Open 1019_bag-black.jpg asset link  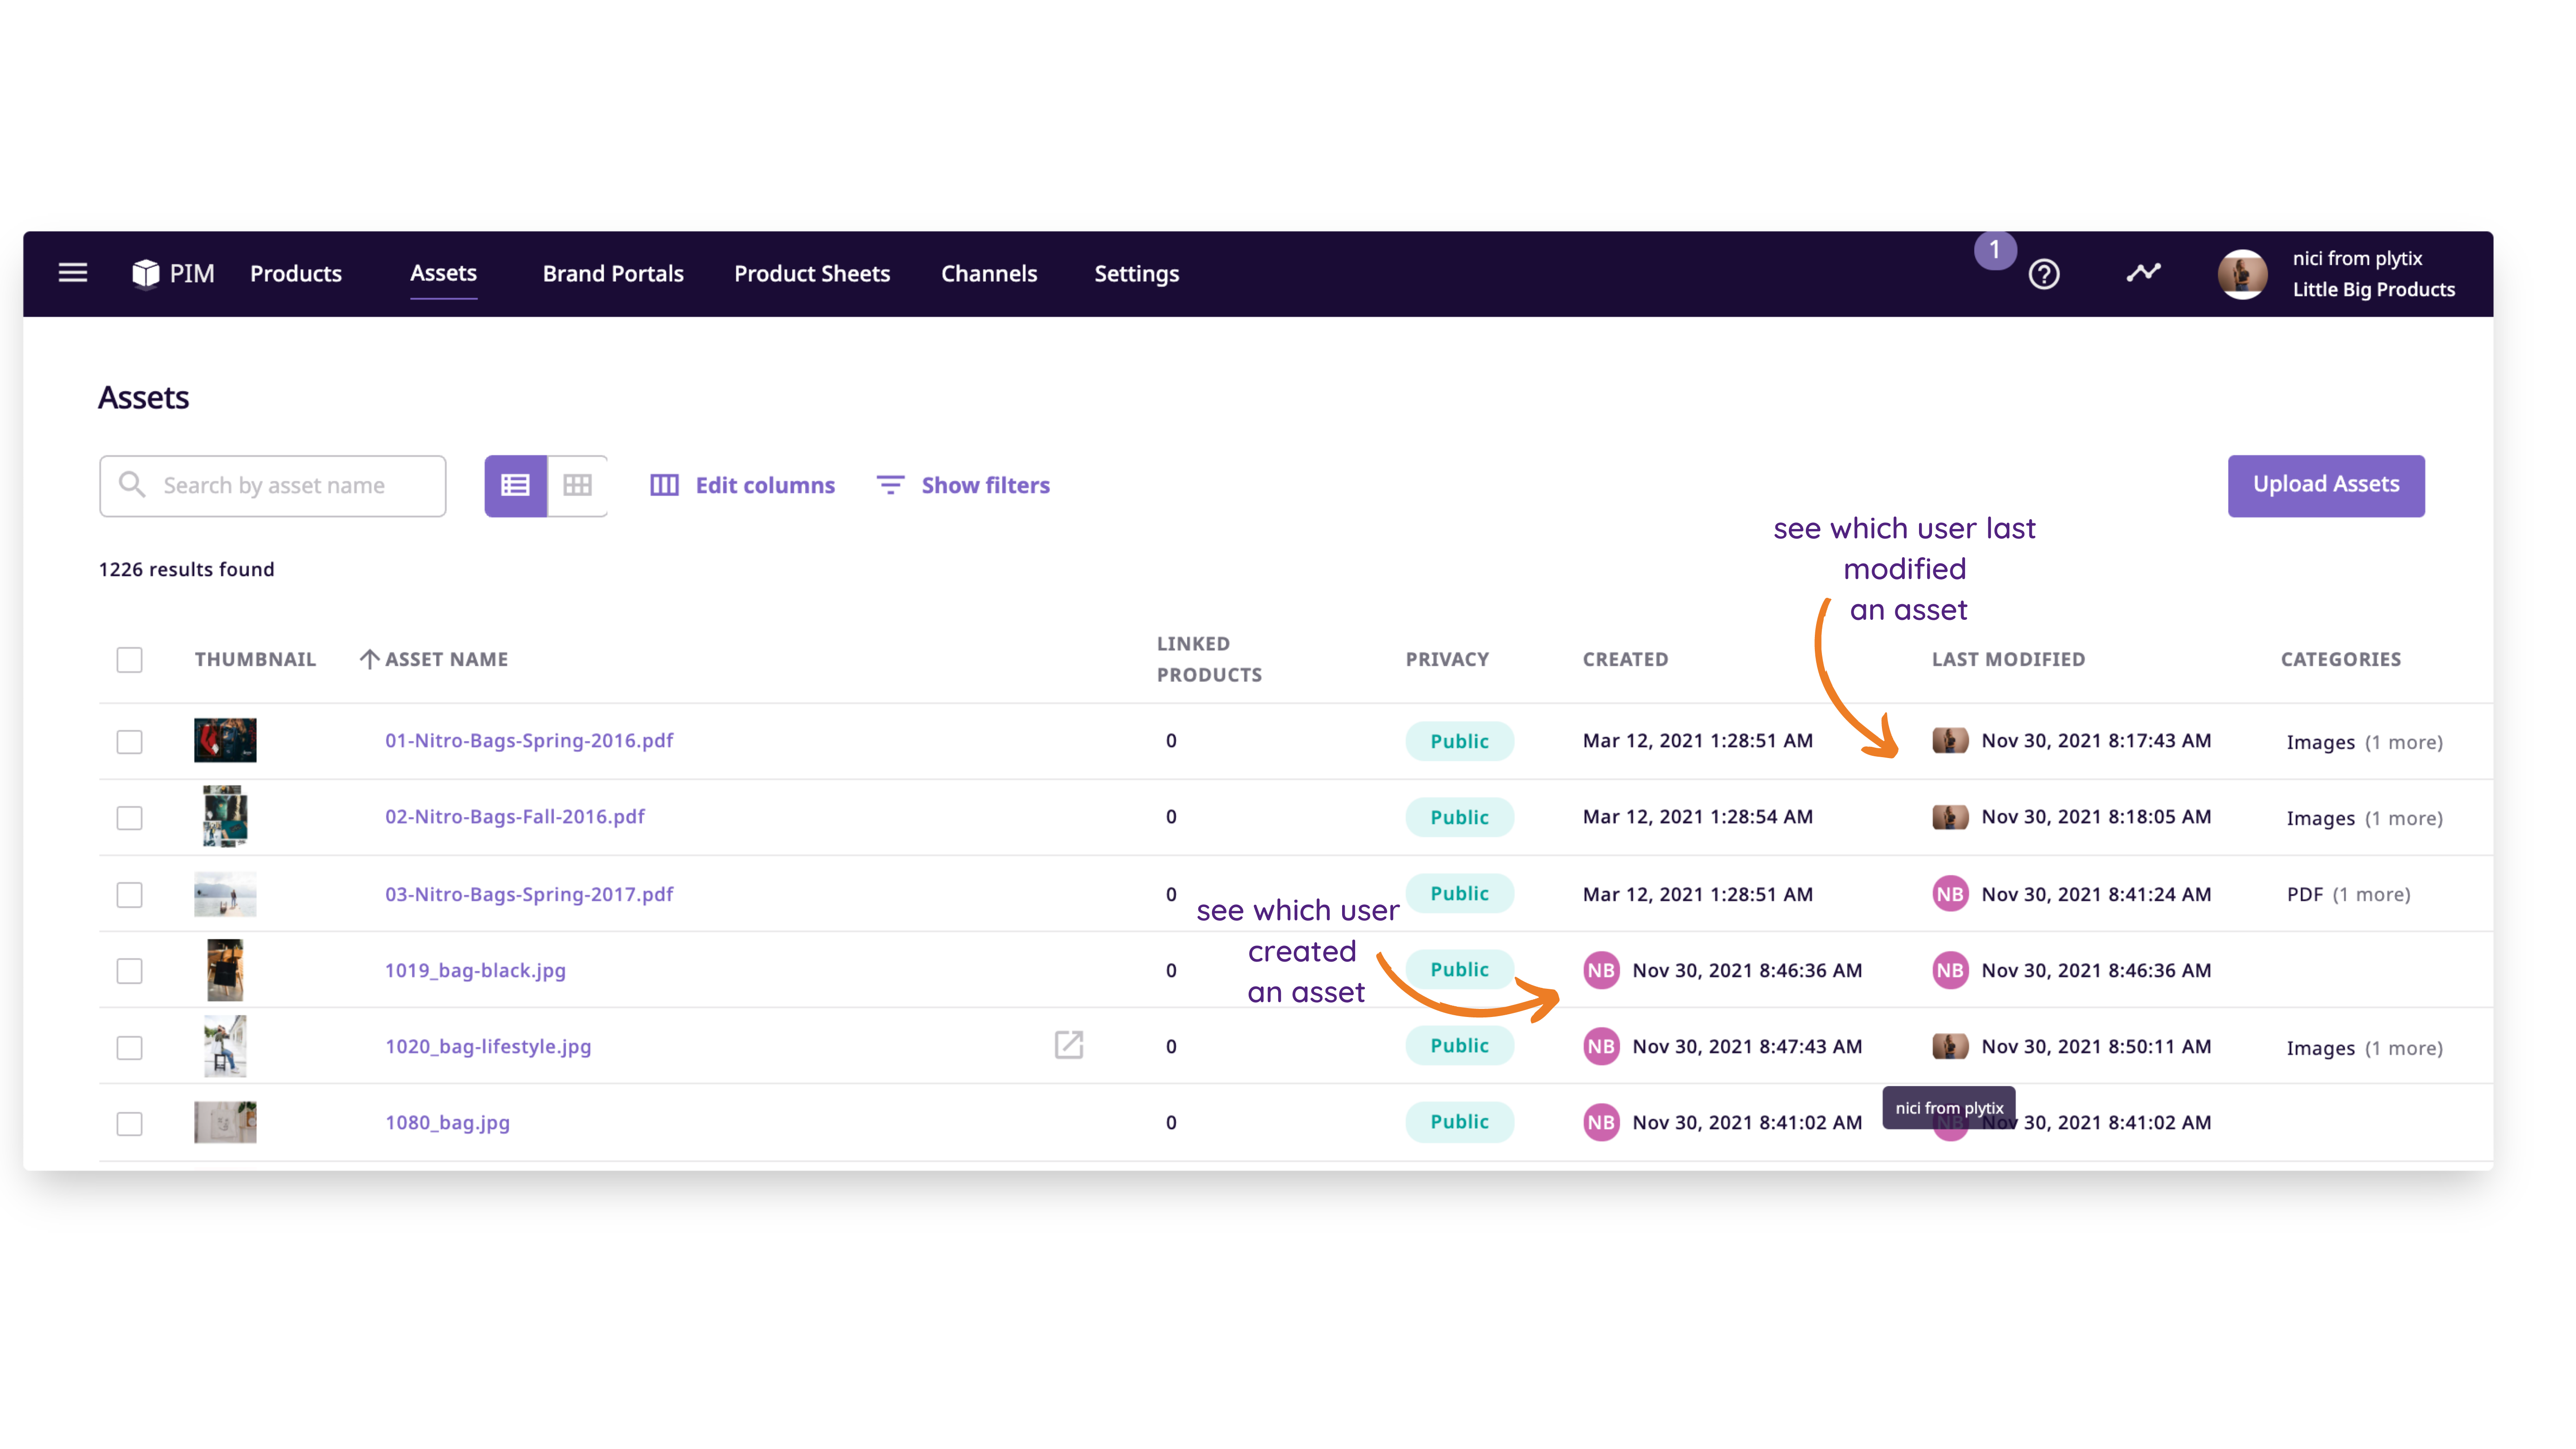tap(475, 970)
